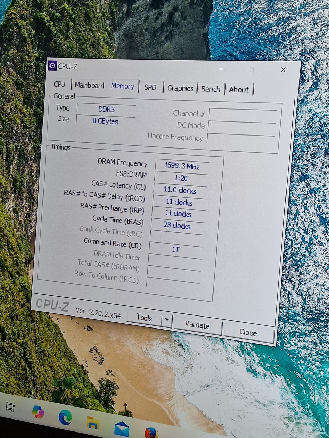Click the tRCD 11 clocks value
Viewport: 329px width, 438px height.
[x=179, y=202]
